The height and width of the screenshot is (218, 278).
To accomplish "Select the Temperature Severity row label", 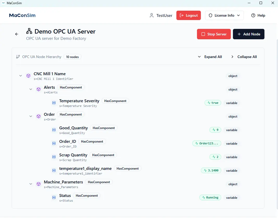I will coord(79,101).
